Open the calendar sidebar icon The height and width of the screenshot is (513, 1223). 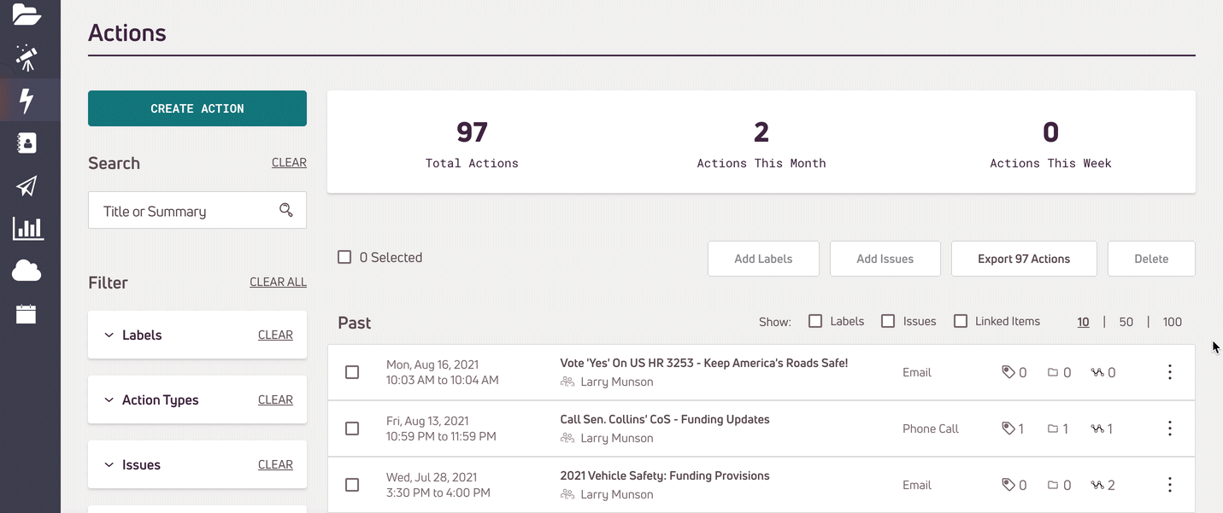click(26, 313)
